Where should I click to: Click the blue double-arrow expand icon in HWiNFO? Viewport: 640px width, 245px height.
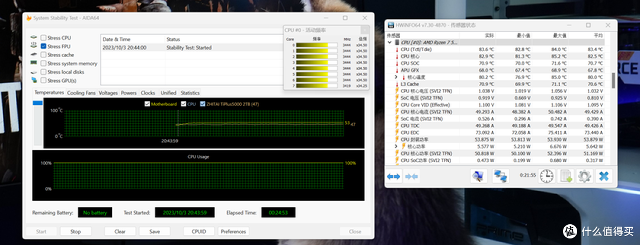pyautogui.click(x=393, y=176)
